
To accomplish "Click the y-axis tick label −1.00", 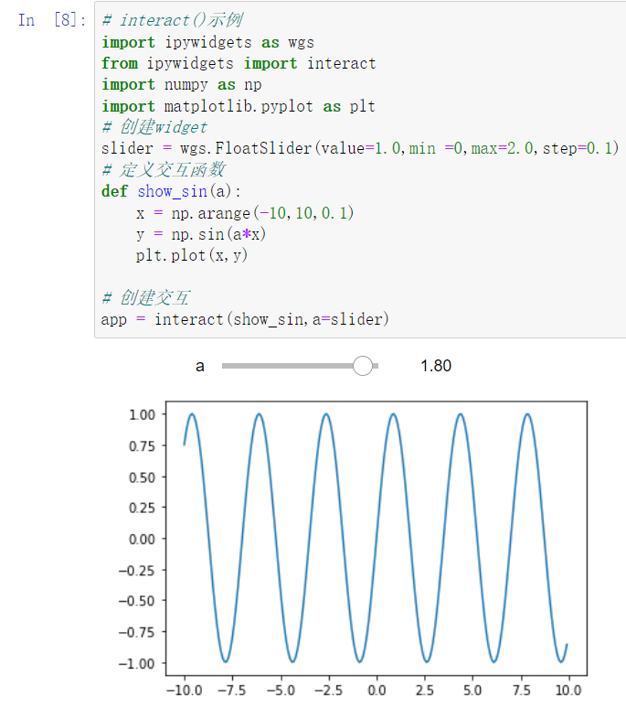I will [136, 664].
